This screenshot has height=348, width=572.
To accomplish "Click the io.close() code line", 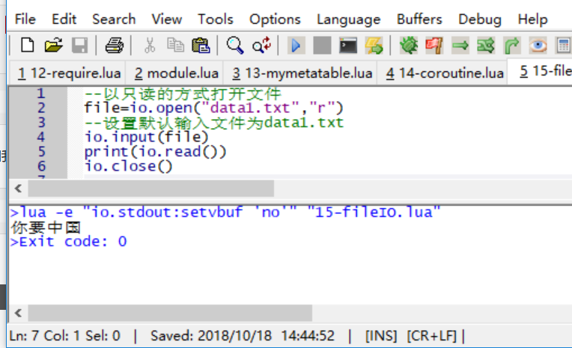I will (129, 166).
